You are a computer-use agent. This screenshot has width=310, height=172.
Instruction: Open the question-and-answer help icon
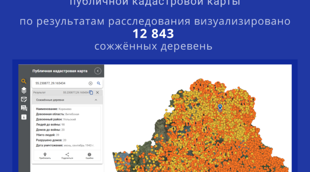tap(24, 108)
